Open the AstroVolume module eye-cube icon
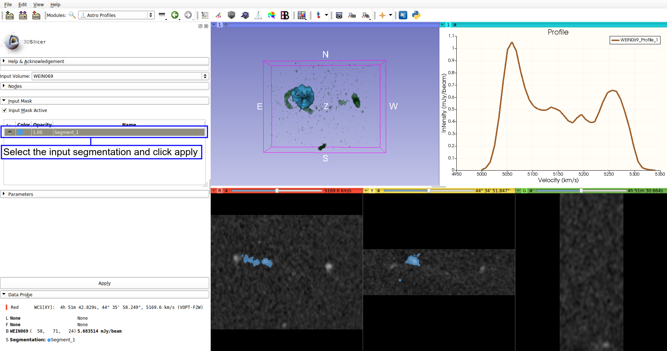Screen dimensions: 667x351 [x=245, y=15]
